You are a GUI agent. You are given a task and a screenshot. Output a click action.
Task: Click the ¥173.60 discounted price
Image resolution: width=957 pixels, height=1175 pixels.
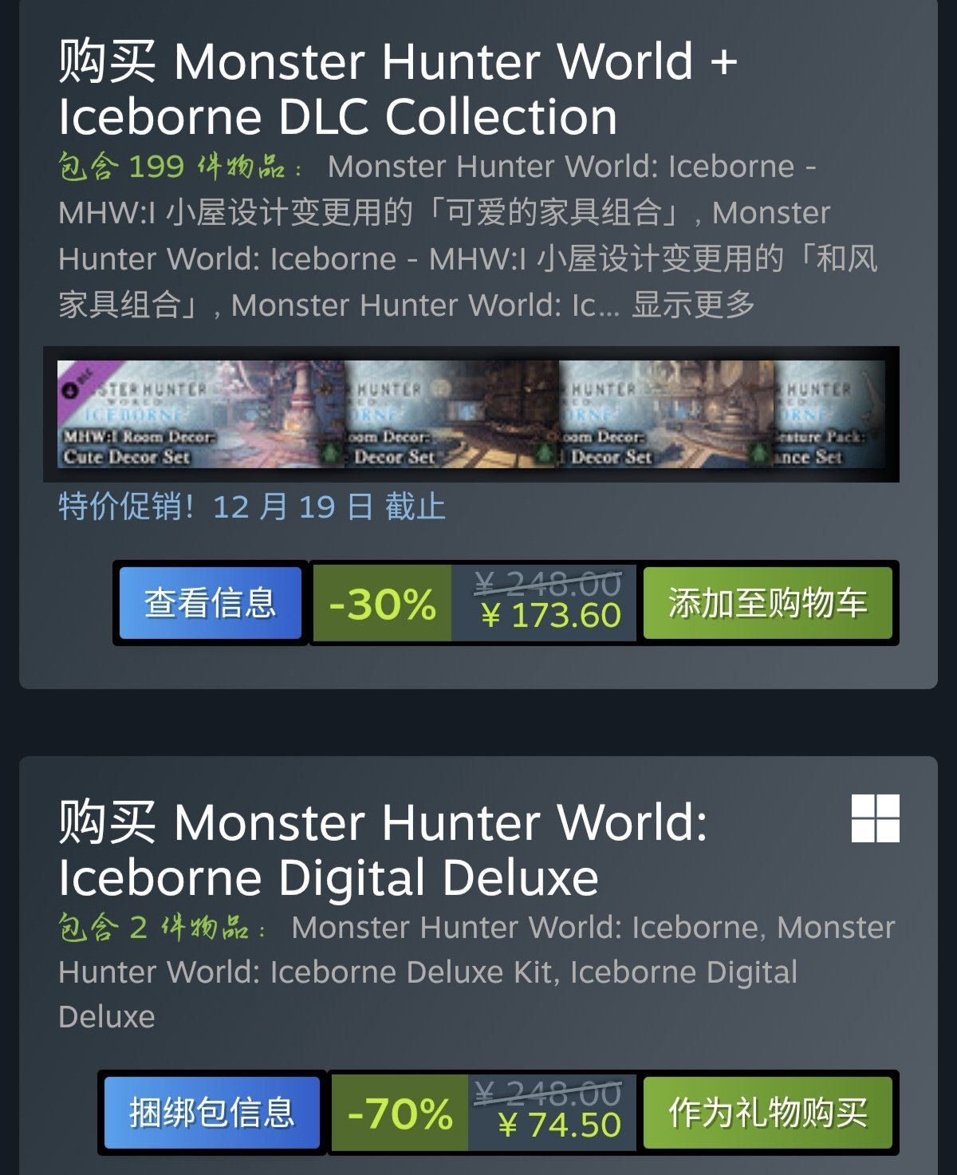pyautogui.click(x=551, y=616)
